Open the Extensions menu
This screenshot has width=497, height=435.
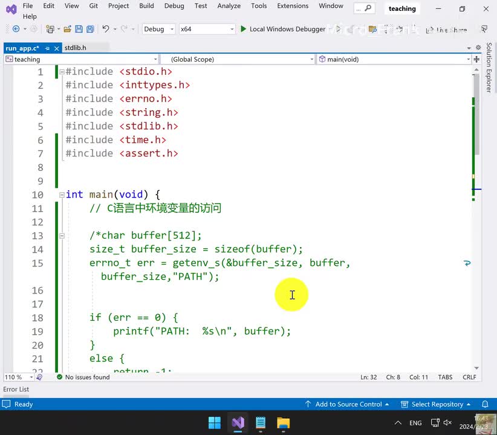[293, 5]
